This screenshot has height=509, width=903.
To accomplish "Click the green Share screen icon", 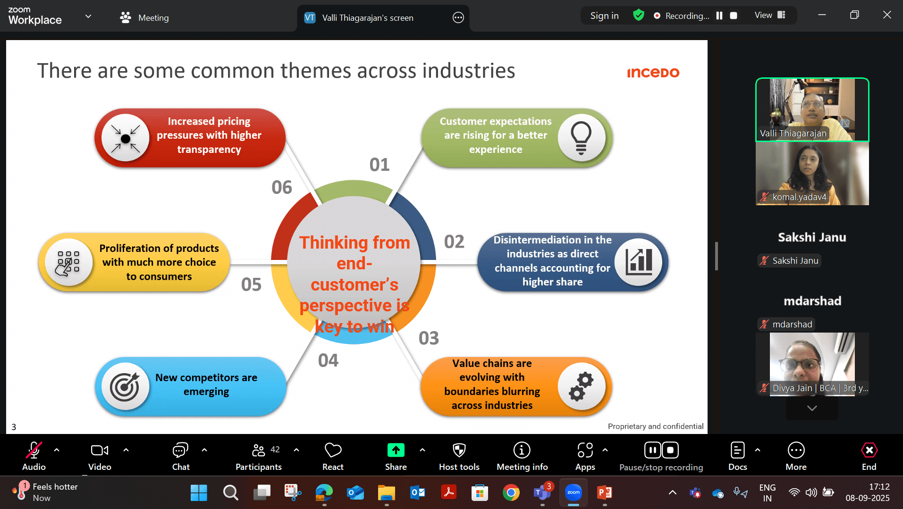I will coord(396,451).
